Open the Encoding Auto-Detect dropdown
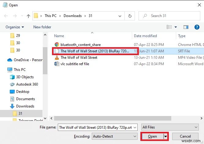Image resolution: width=204 pixels, height=144 pixels. [114, 136]
